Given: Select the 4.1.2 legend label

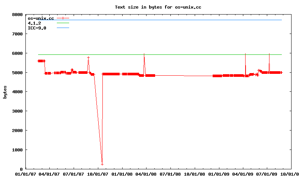Looking at the screenshot, I should pyautogui.click(x=34, y=23).
